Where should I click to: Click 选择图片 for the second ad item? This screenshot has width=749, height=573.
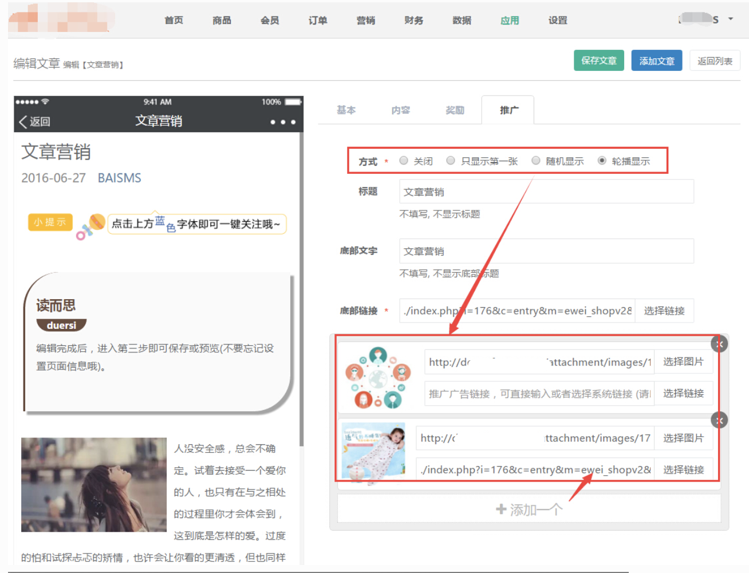point(683,438)
